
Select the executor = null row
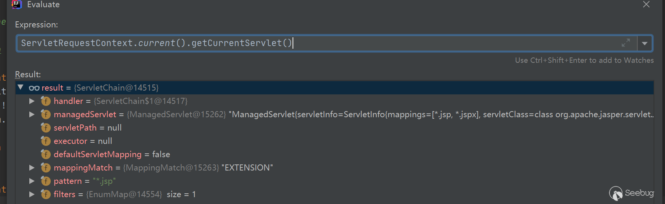click(x=83, y=141)
